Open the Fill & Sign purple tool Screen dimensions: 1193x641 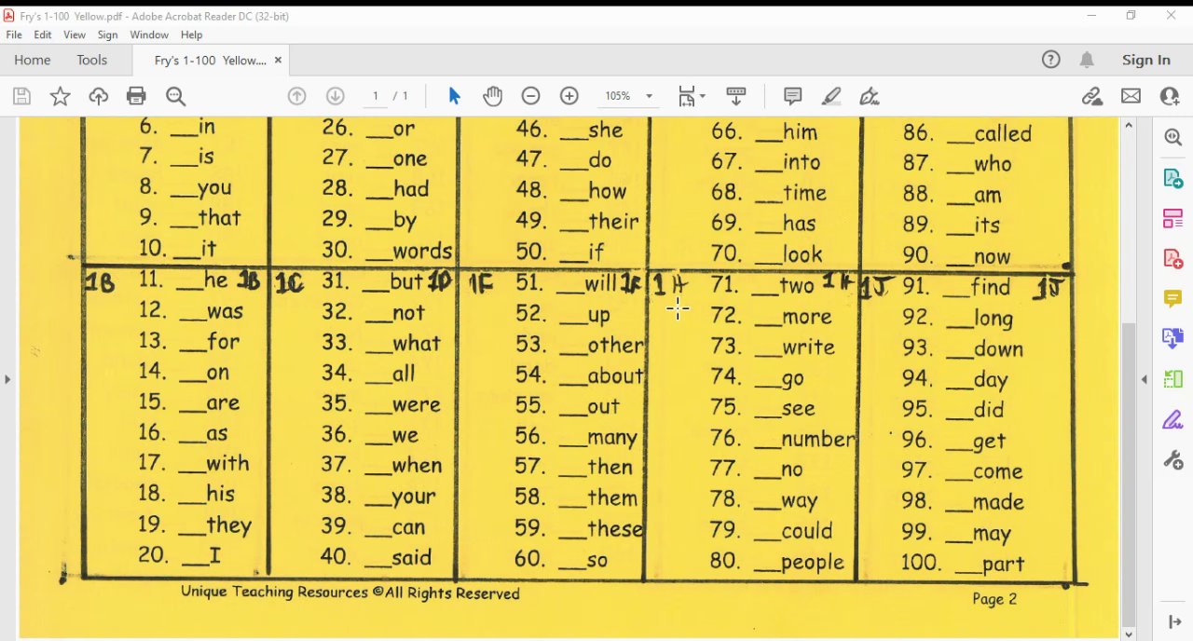tap(1172, 419)
